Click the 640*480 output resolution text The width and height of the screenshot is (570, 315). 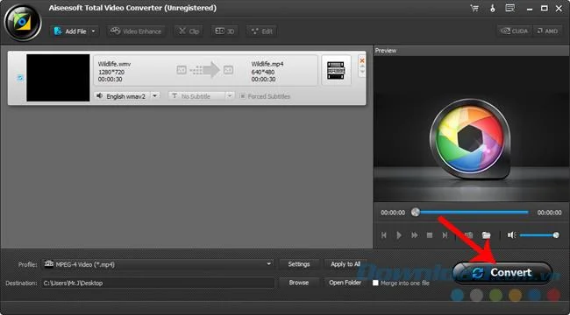click(263, 72)
